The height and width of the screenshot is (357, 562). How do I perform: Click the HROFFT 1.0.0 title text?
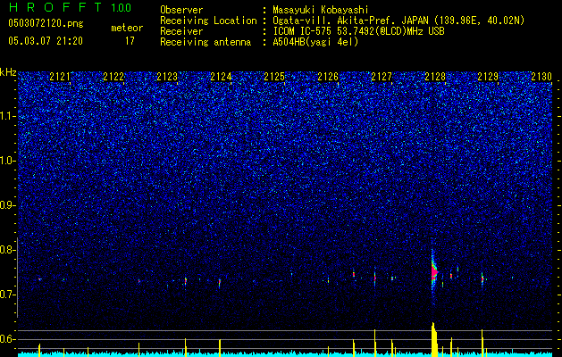pyautogui.click(x=70, y=7)
